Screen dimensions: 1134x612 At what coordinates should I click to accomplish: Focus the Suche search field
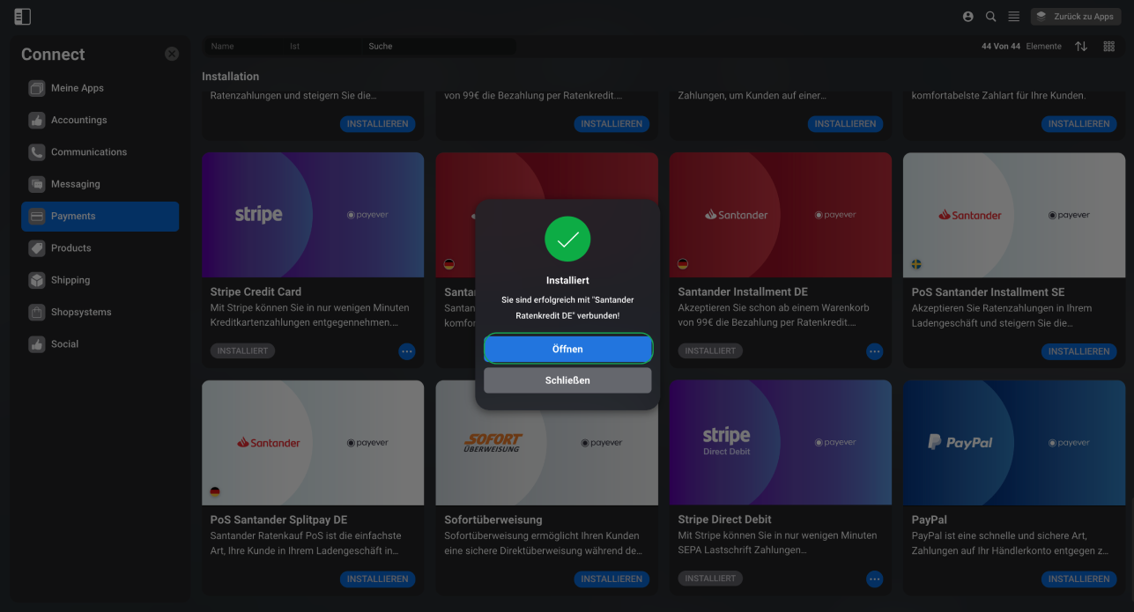[x=440, y=46]
